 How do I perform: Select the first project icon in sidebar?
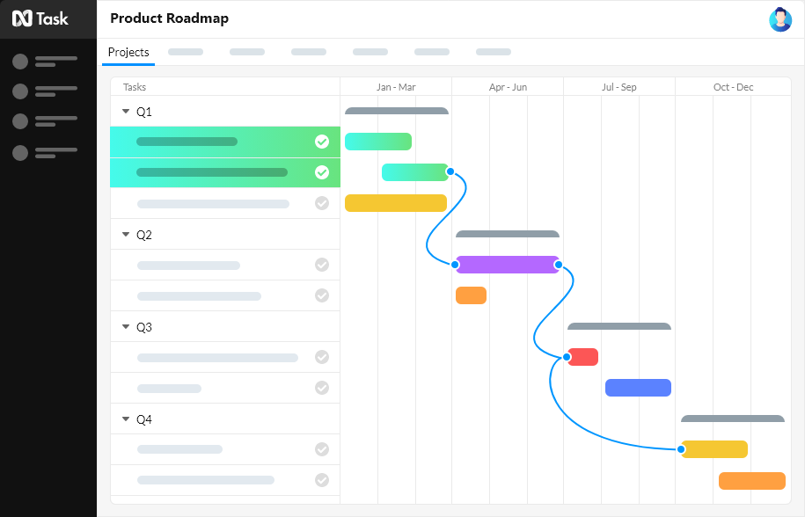point(19,61)
